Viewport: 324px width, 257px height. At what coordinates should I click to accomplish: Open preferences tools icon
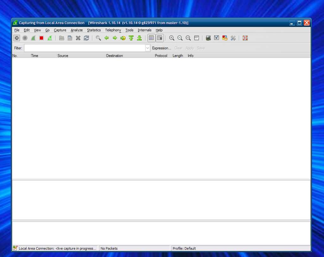233,38
